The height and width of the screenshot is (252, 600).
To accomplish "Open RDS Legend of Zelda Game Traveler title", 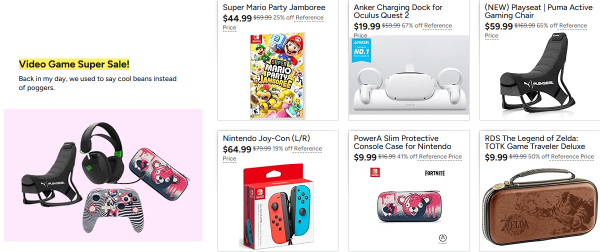I will point(534,142).
